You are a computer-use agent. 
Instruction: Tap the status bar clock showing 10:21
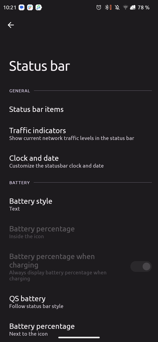tap(10, 8)
